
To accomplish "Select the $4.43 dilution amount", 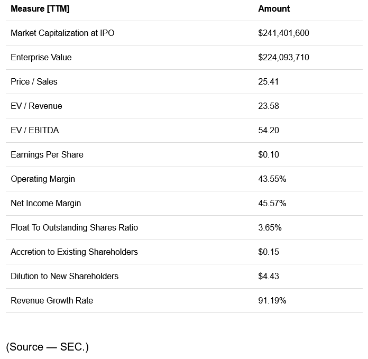I will (x=269, y=277).
